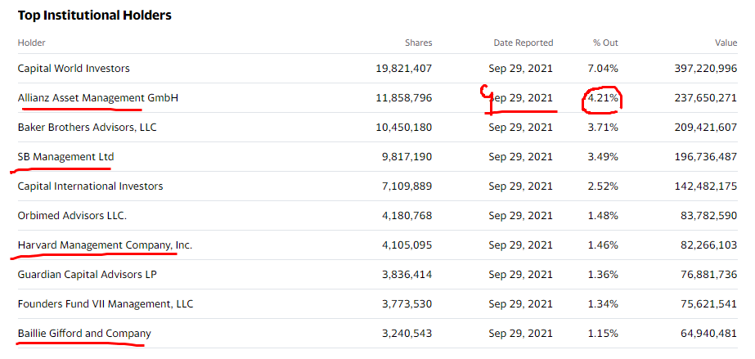Click shares value 4,105,095
Viewport: 755px width, 359px height.
tap(407, 245)
